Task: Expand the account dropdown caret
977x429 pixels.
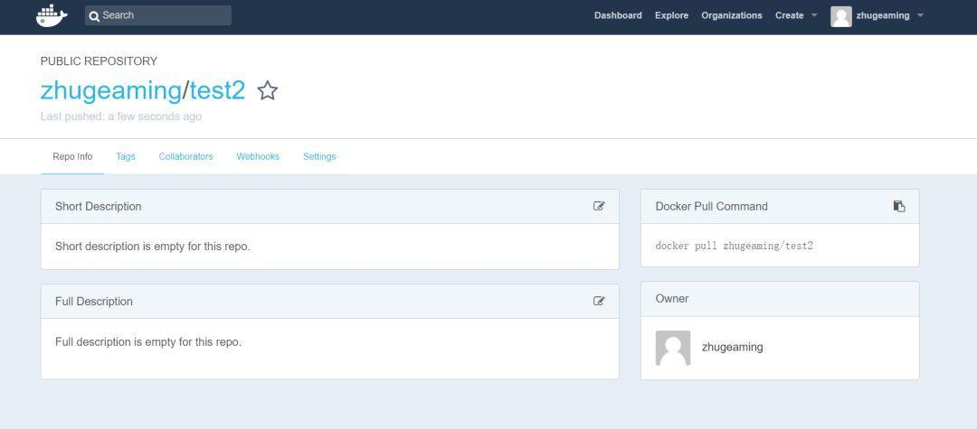Action: (920, 15)
